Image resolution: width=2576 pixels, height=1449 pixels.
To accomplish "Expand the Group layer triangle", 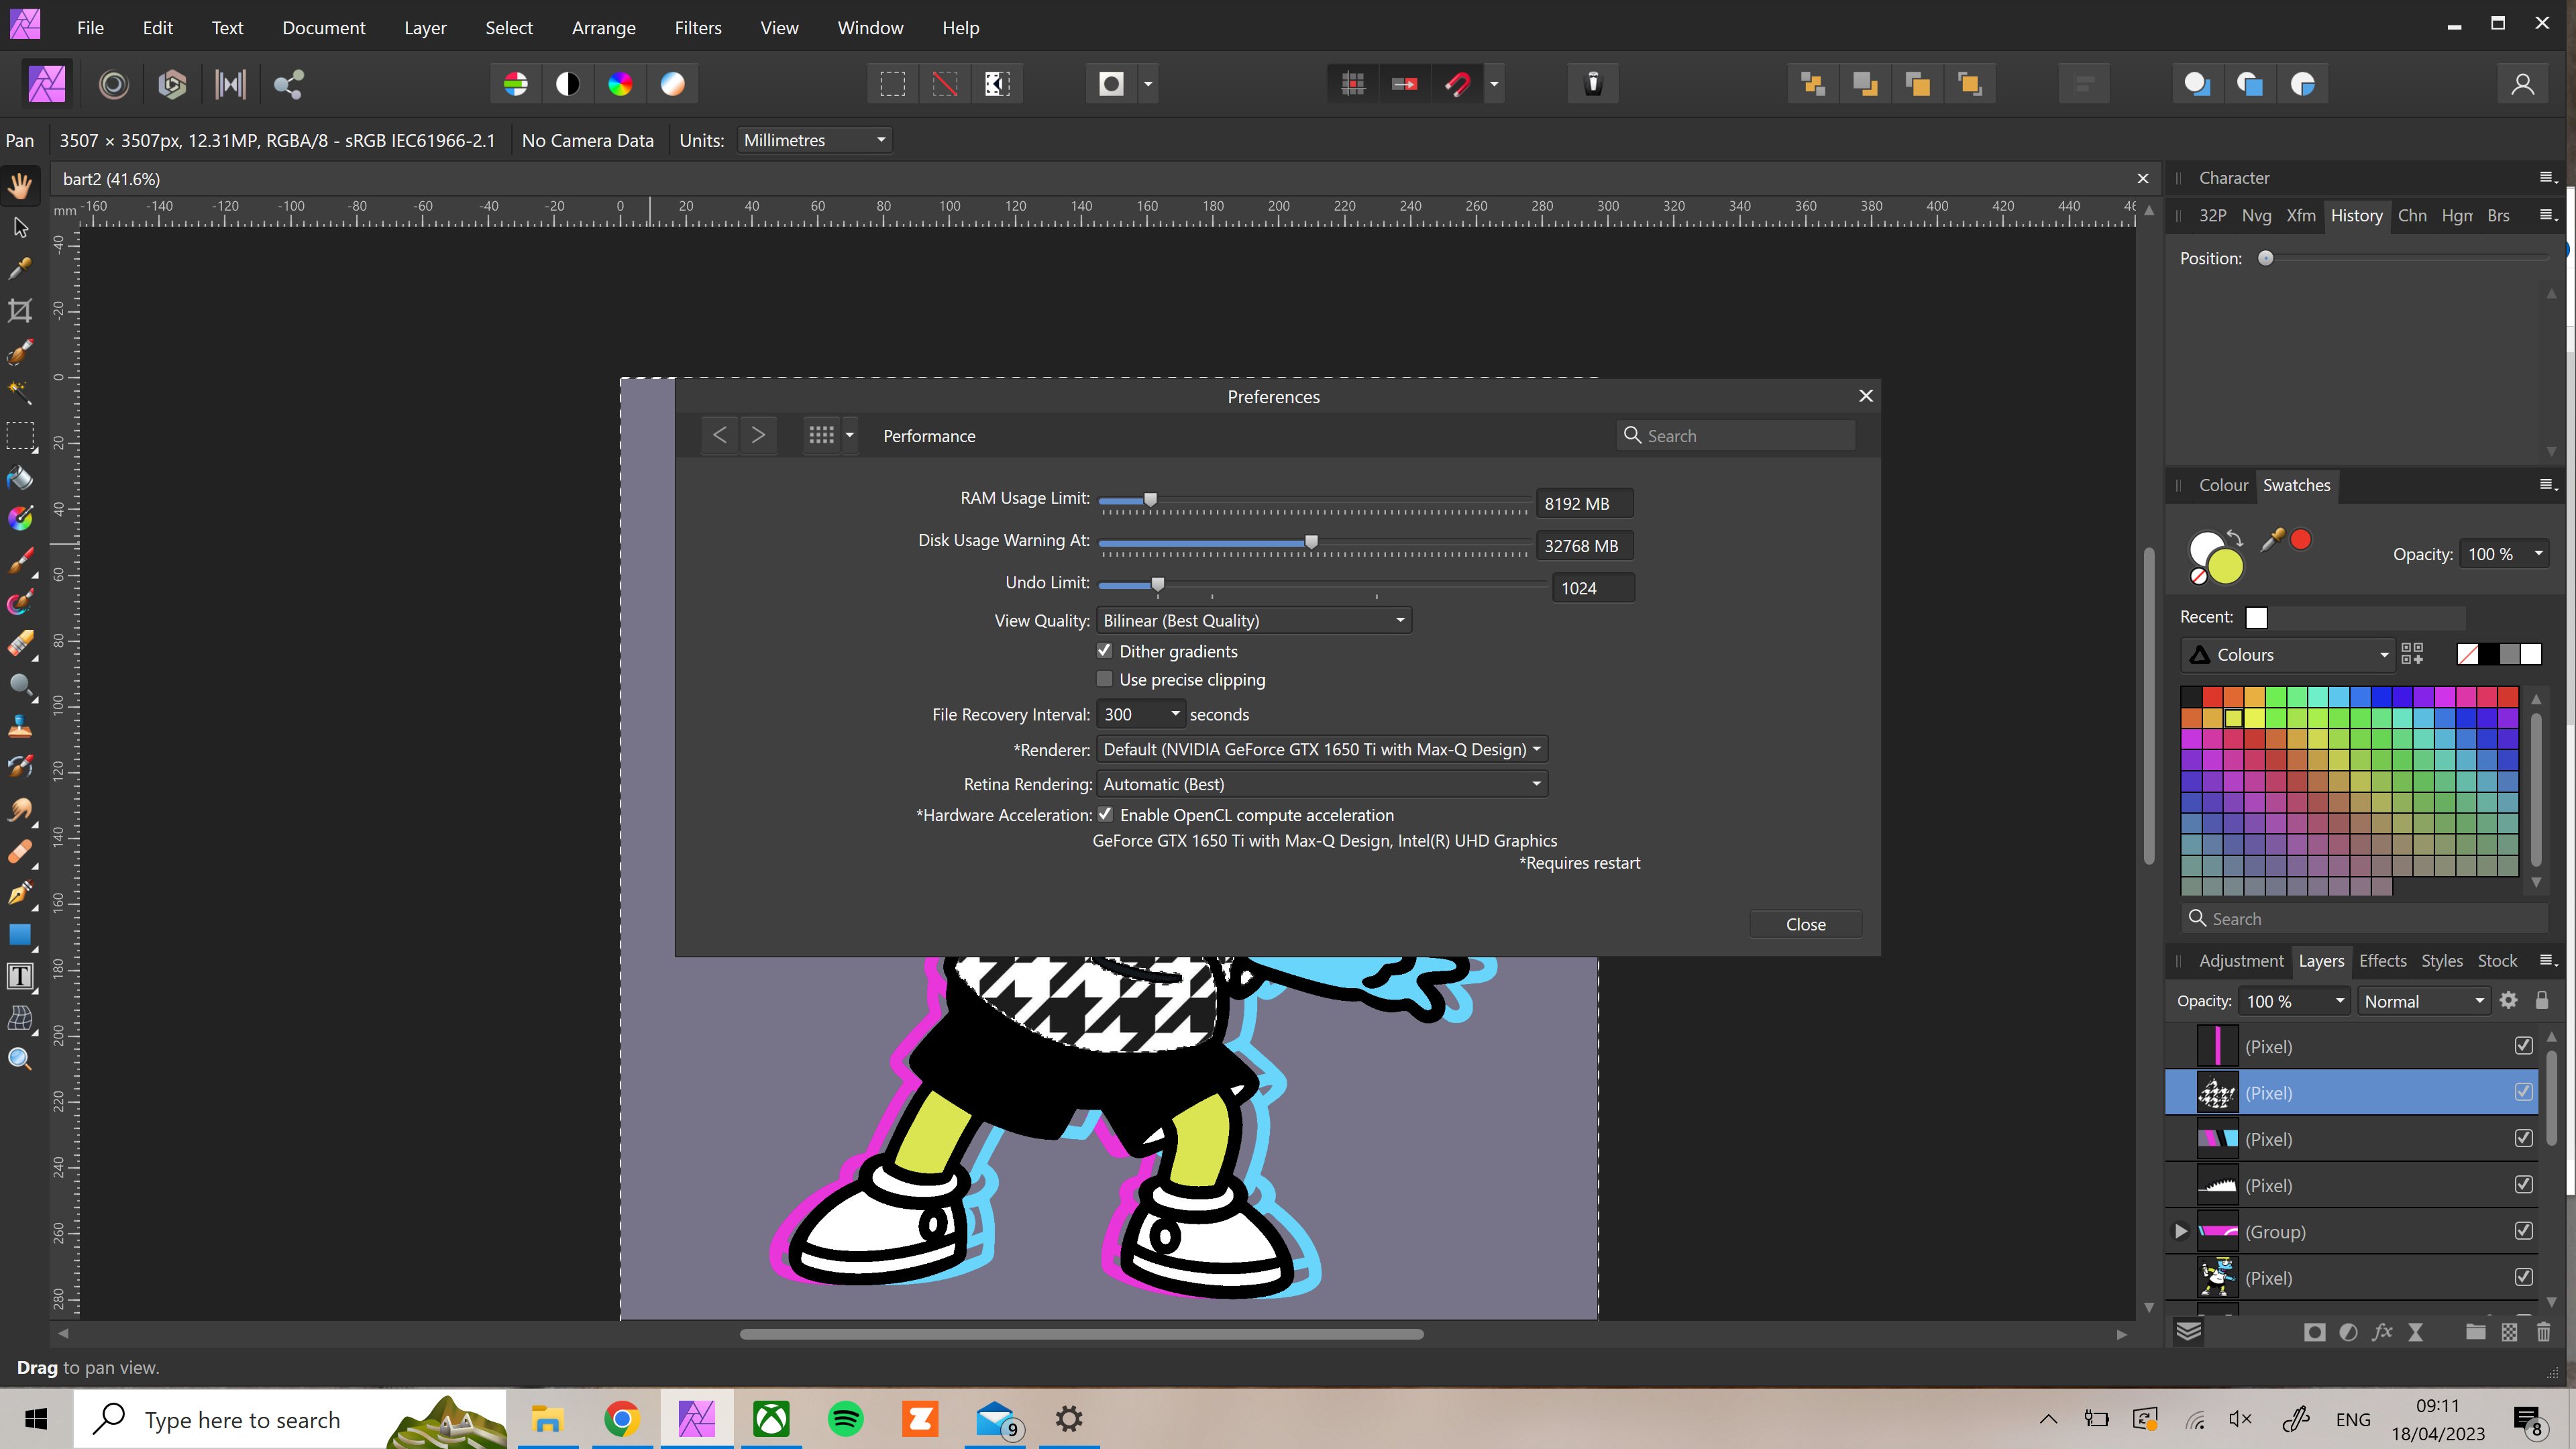I will (x=2181, y=1231).
